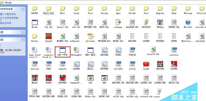Screen dimensions: 206x101
Task: Click the rast2vec file icon
Action: click(174, 50)
